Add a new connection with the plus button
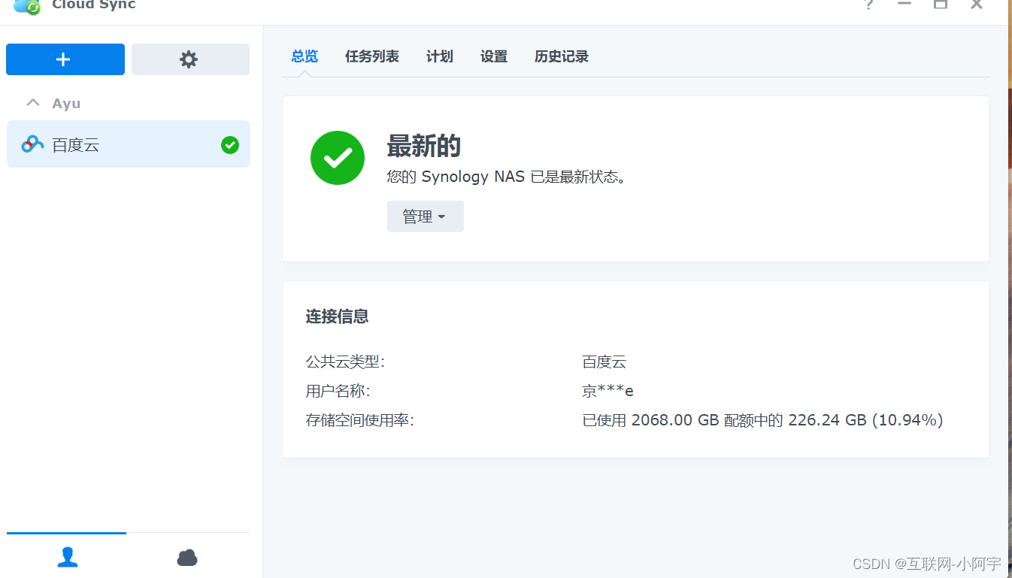This screenshot has height=578, width=1012. 65,59
